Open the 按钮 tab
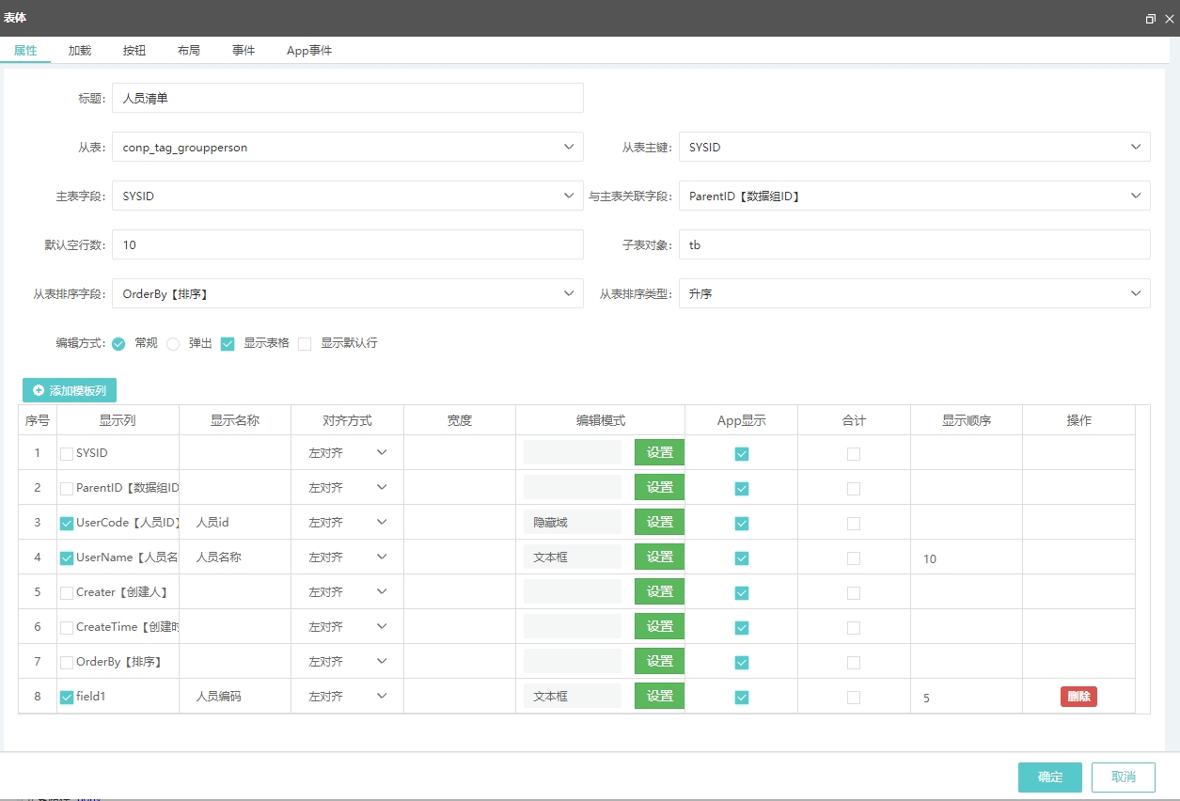 134,51
